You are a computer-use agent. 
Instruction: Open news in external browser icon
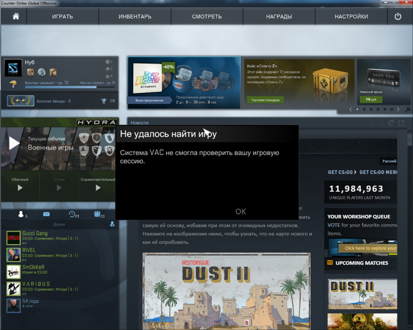click(x=402, y=123)
